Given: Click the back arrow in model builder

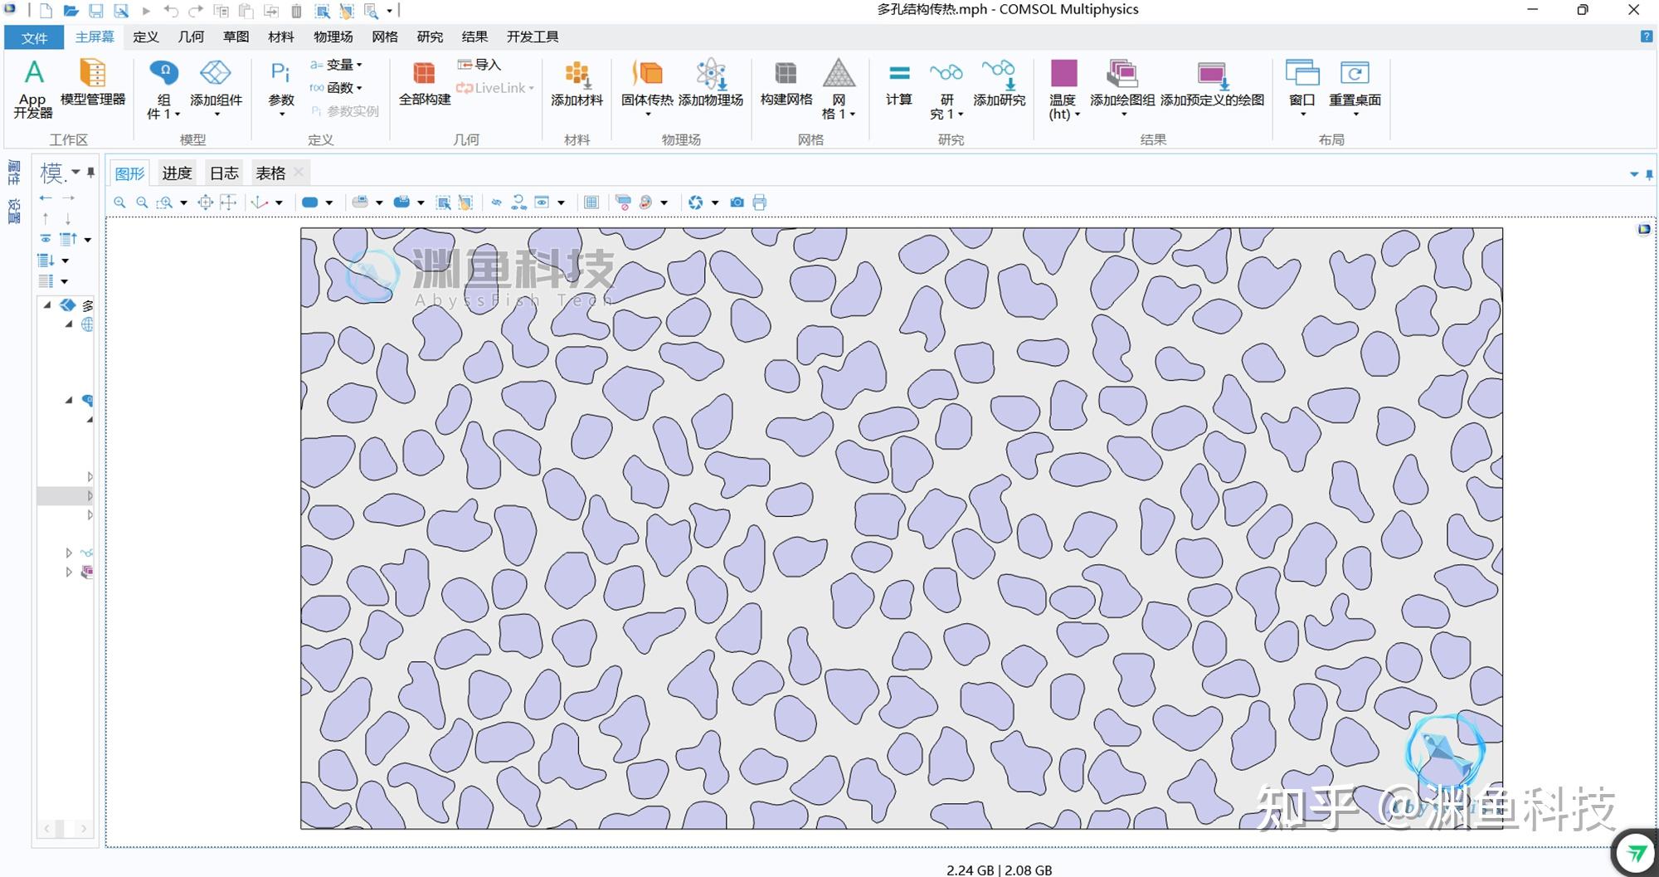Looking at the screenshot, I should (46, 197).
